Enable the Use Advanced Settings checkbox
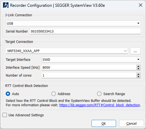 coord(5,115)
